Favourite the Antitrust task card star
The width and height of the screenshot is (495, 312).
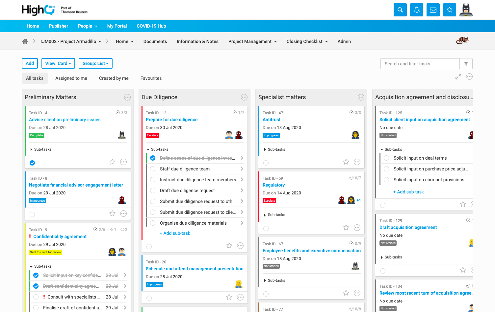point(346,162)
